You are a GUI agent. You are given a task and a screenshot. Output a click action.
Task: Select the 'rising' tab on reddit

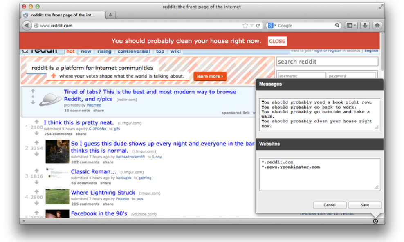(x=104, y=51)
